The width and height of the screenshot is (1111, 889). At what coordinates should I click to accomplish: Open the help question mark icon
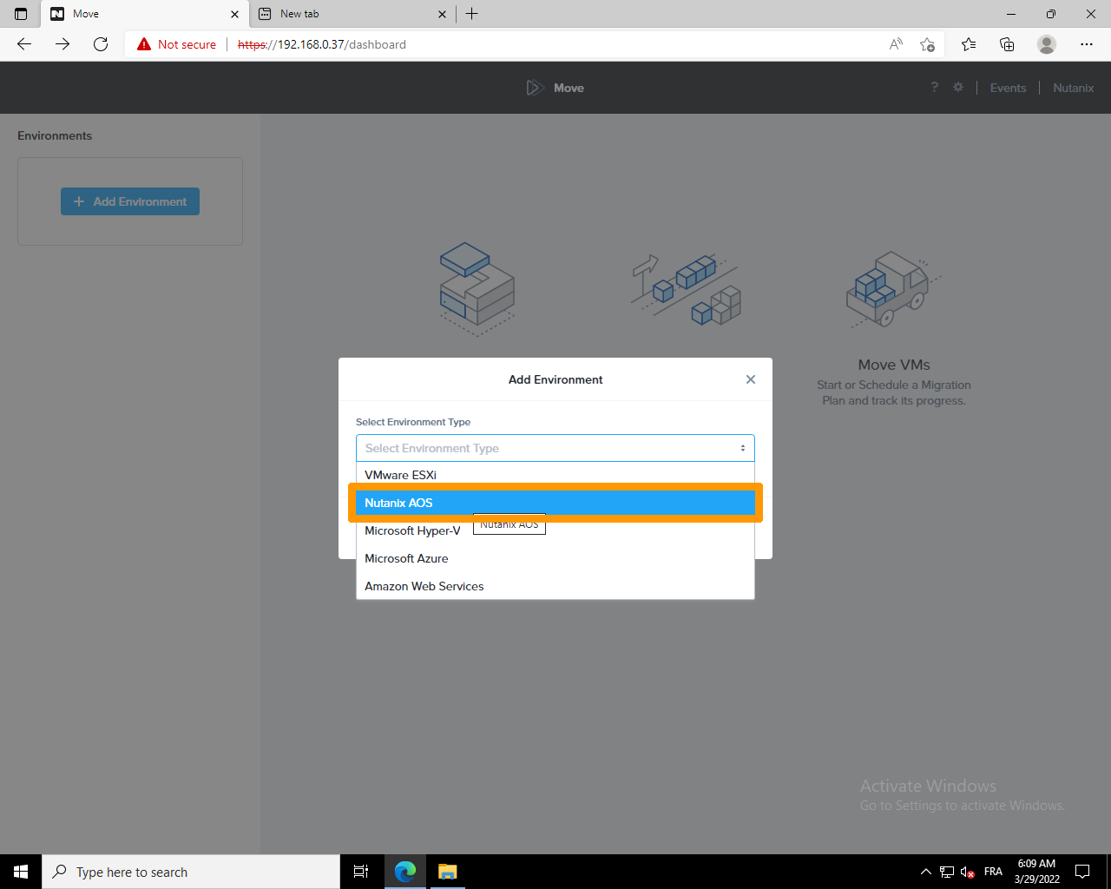pyautogui.click(x=935, y=88)
